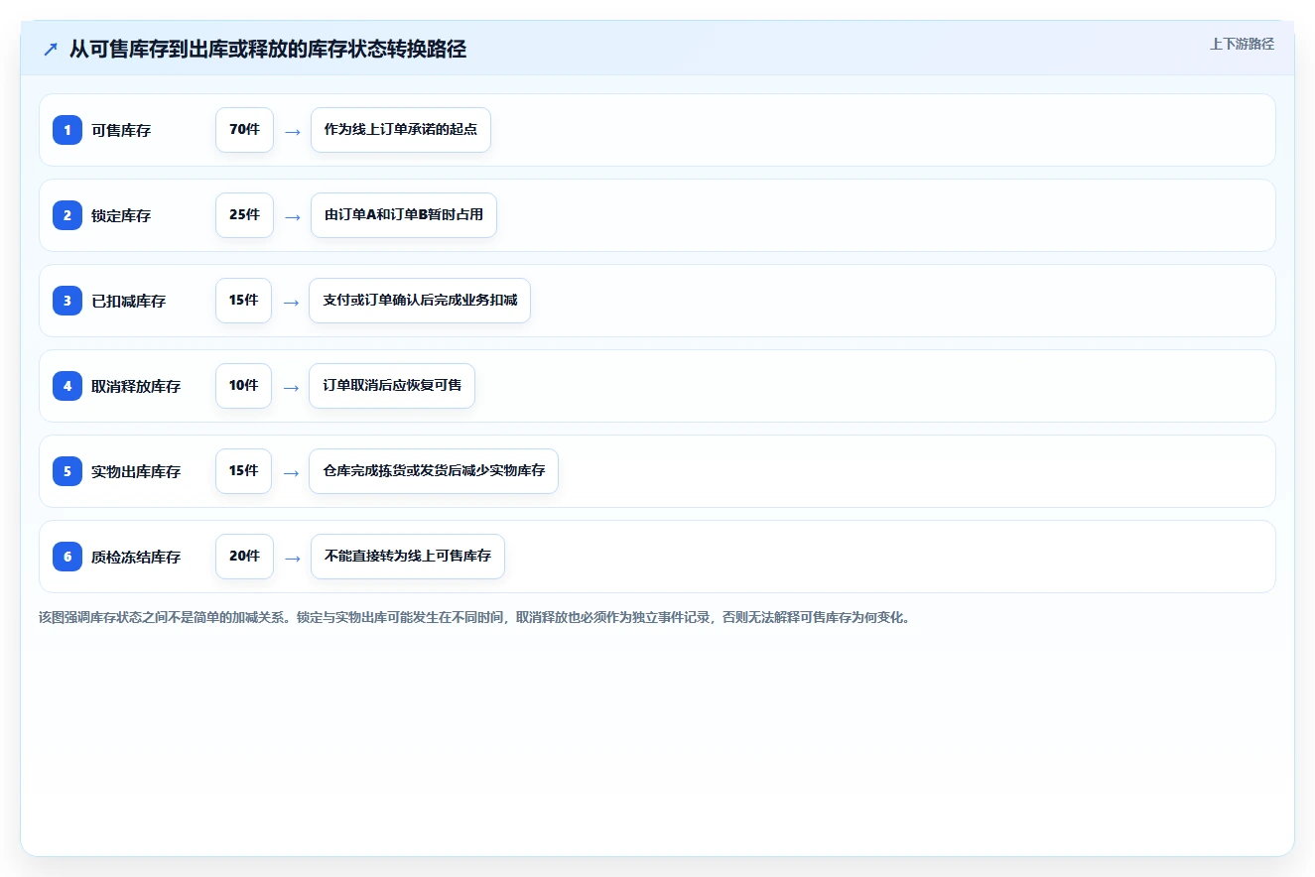Click the 质检冻结库存 label
Viewport: 1315px width, 877px height.
[136, 557]
